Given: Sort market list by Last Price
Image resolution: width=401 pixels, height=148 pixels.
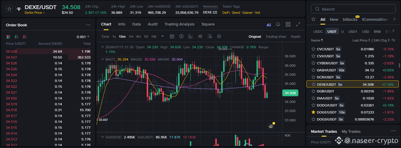Looking at the screenshot, I should pyautogui.click(x=361, y=40).
